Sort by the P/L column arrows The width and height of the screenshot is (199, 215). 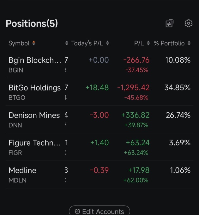[148, 43]
